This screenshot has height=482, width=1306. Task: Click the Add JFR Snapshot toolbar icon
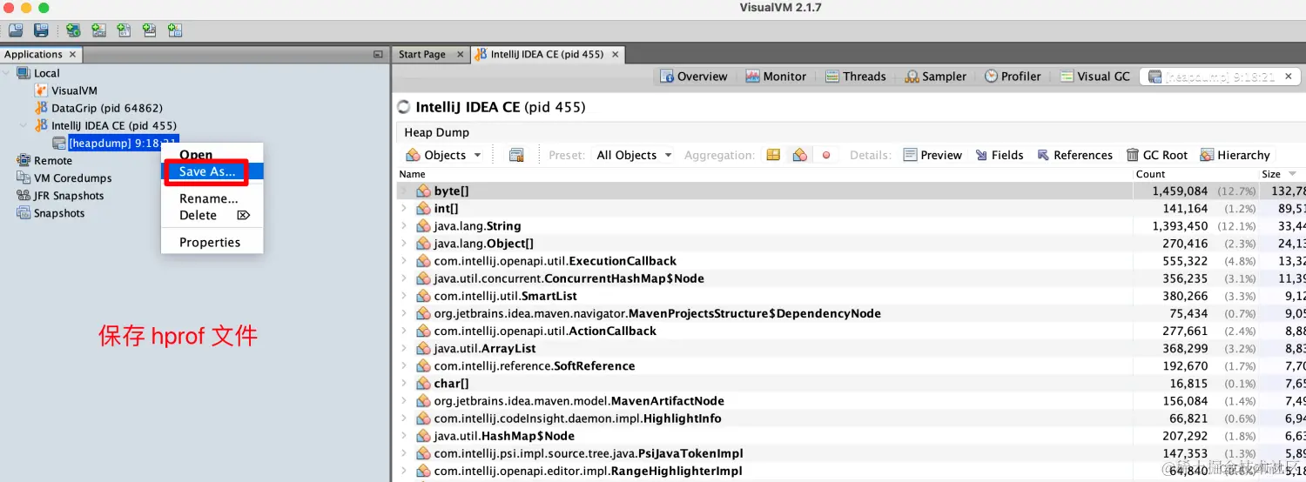tap(150, 30)
